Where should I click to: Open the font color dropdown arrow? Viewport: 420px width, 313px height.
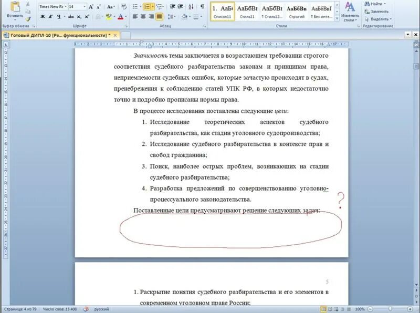click(126, 17)
